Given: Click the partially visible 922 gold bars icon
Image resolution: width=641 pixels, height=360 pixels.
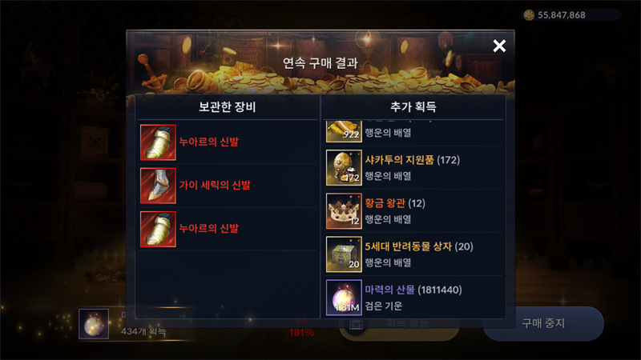Looking at the screenshot, I should tap(344, 131).
